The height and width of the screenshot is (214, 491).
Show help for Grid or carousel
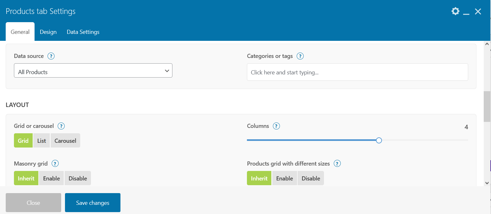(61, 126)
